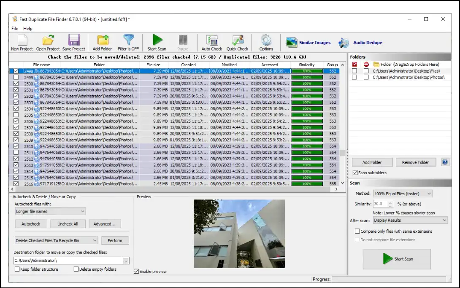
Task: Click the Quick Check toolbar icon
Action: point(237,42)
